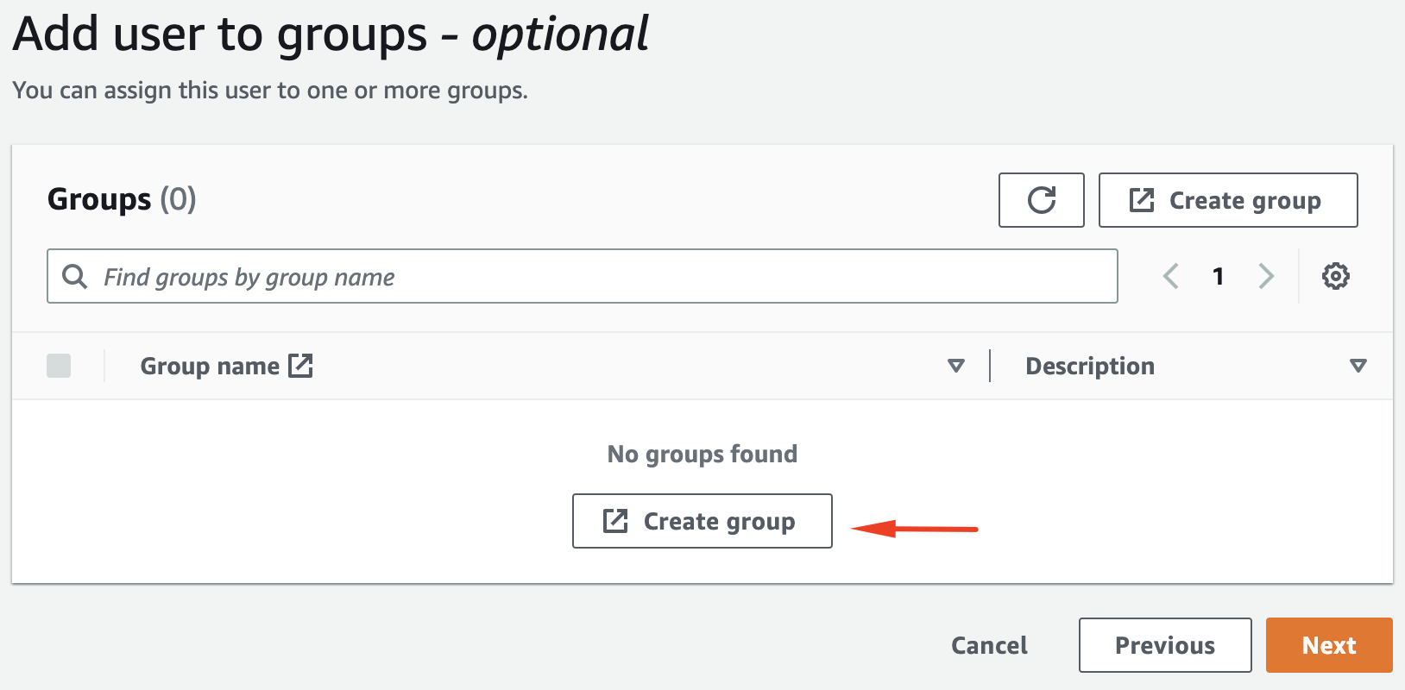Open the Description column sort arrow
The image size is (1405, 690).
pyautogui.click(x=1358, y=366)
